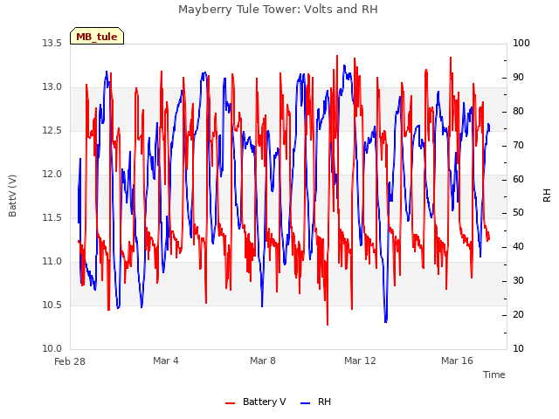The width and height of the screenshot is (559, 419).
Task: Click the MB_tule label badge
Action: [x=97, y=37]
